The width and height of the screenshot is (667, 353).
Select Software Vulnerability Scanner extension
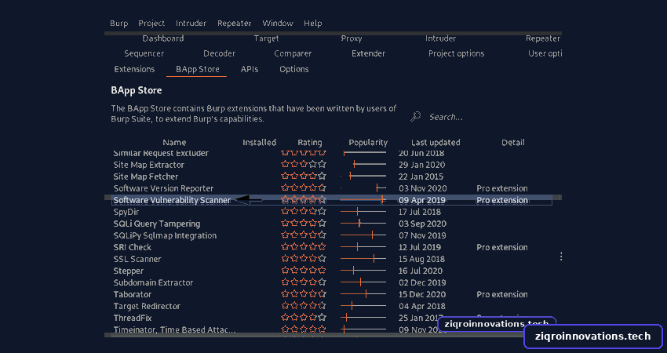(x=332, y=200)
